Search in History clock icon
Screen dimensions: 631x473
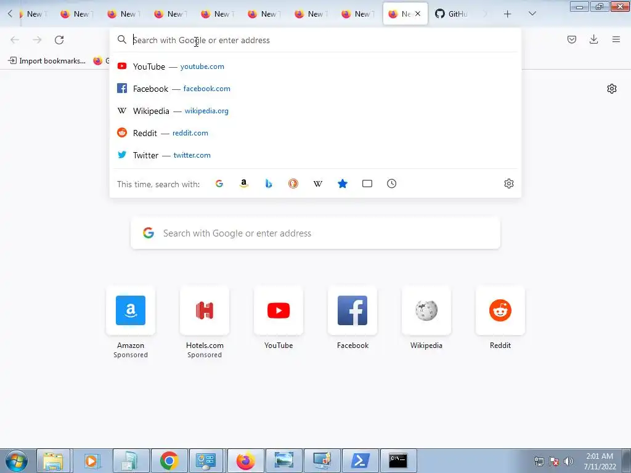[391, 184]
